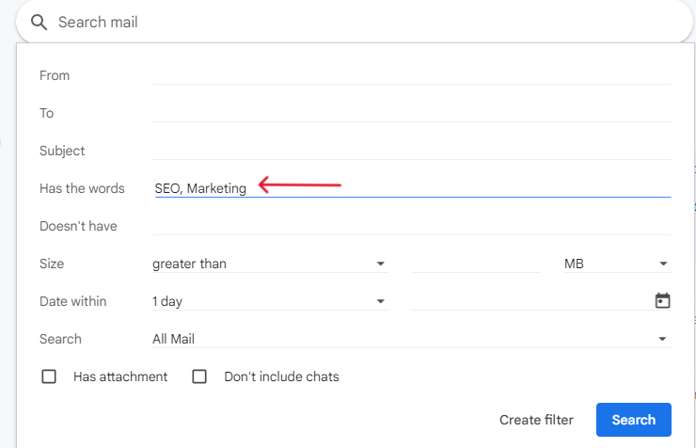Open the MB size unit dropdown
This screenshot has width=696, height=448.
(617, 264)
